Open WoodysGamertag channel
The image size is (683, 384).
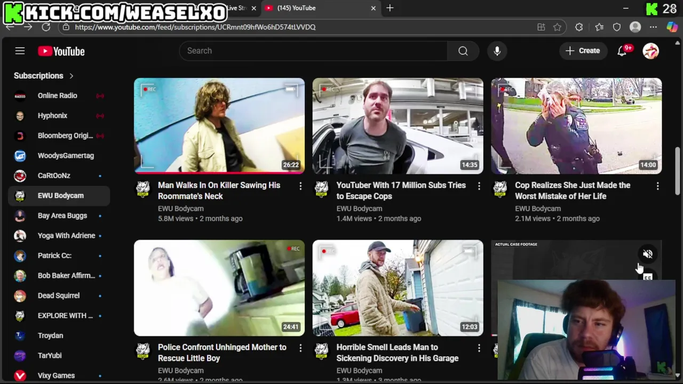point(59,156)
